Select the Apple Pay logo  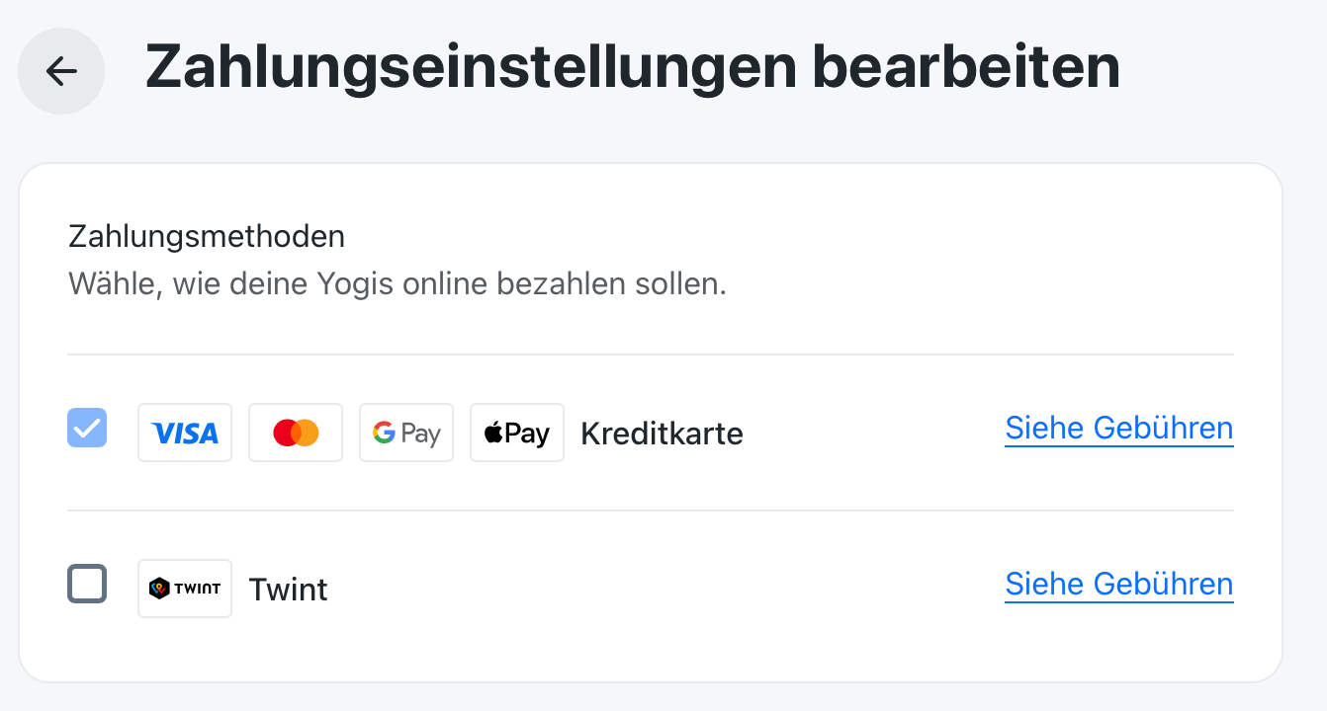[517, 433]
